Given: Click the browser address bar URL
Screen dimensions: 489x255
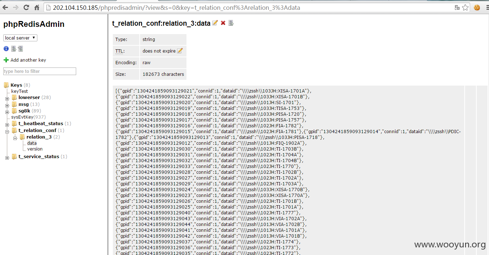Looking at the screenshot, I should point(176,7).
